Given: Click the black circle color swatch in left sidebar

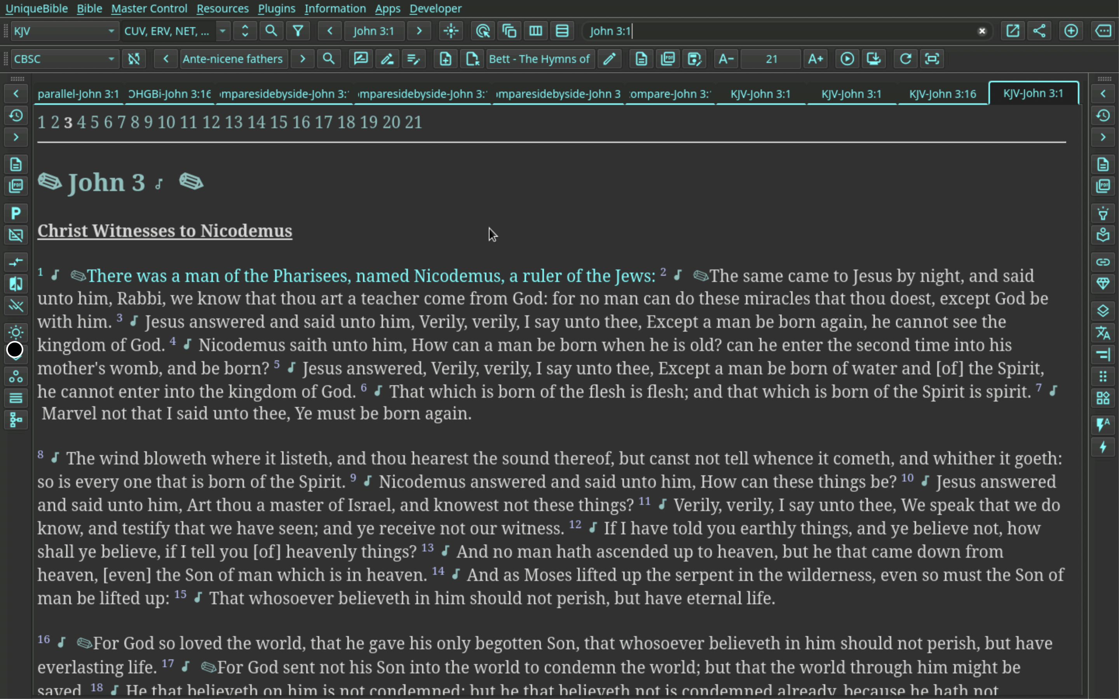Looking at the screenshot, I should [x=15, y=350].
